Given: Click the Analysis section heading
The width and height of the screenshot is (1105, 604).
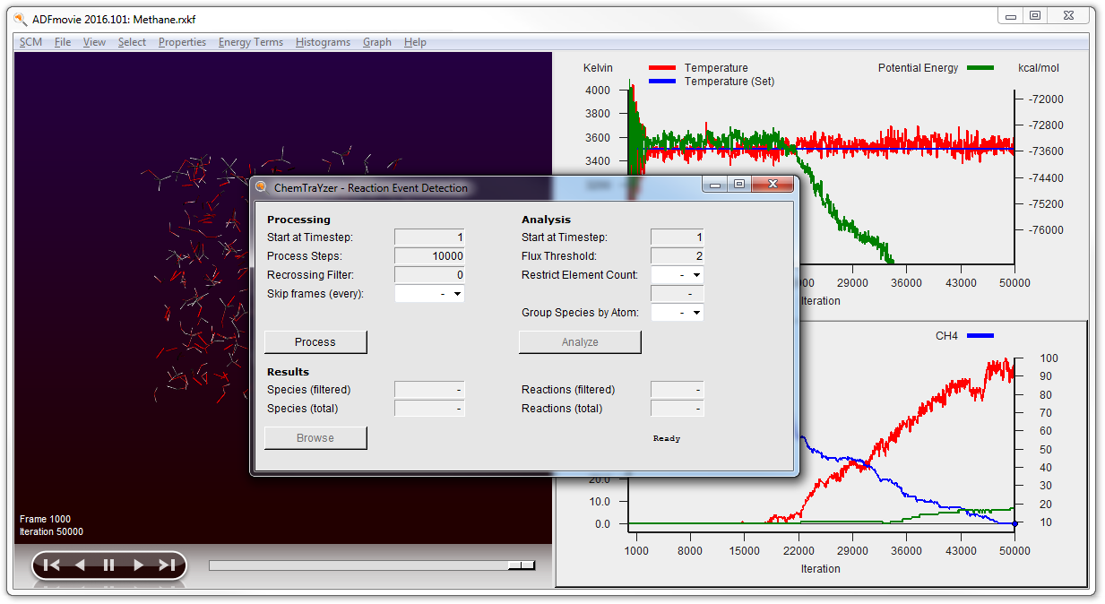Looking at the screenshot, I should coord(546,220).
